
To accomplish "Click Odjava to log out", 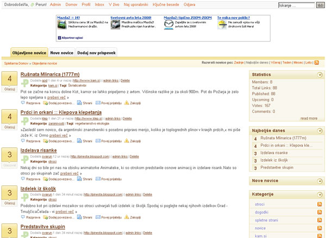I will (x=190, y=4).
